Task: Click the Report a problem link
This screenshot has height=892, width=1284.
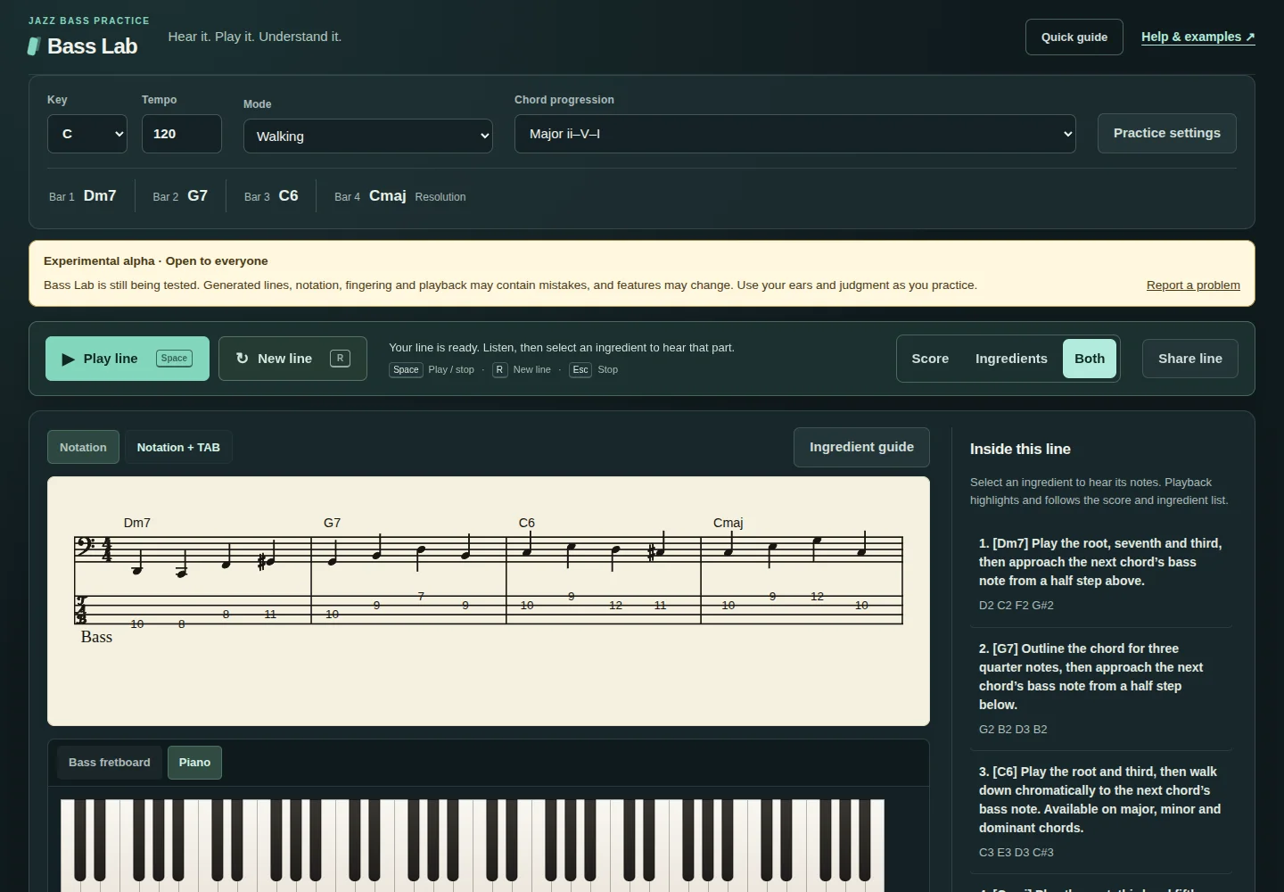Action: [1193, 285]
